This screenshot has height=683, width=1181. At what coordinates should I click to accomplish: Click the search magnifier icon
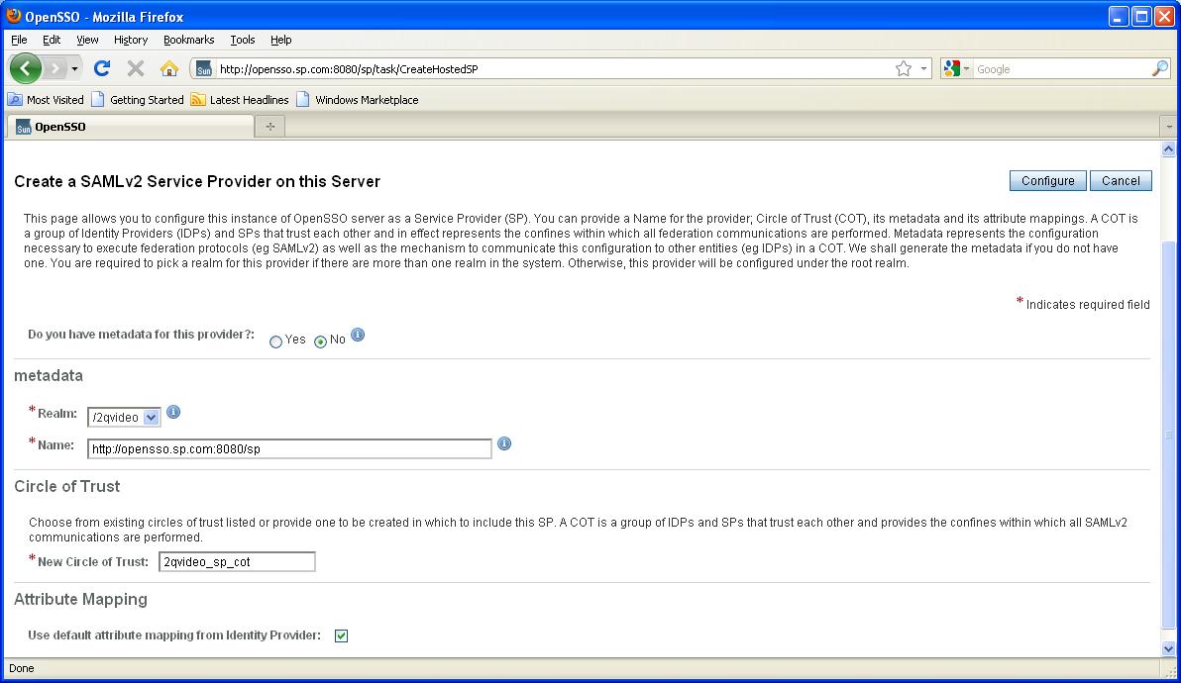tap(1160, 69)
